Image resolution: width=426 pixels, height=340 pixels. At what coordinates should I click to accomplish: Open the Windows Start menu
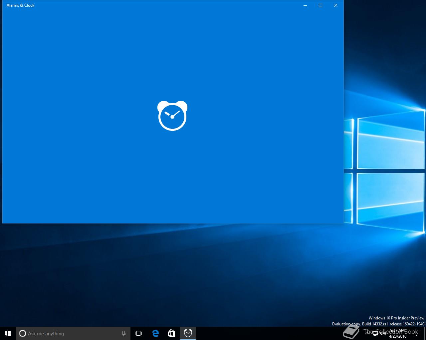click(8, 333)
